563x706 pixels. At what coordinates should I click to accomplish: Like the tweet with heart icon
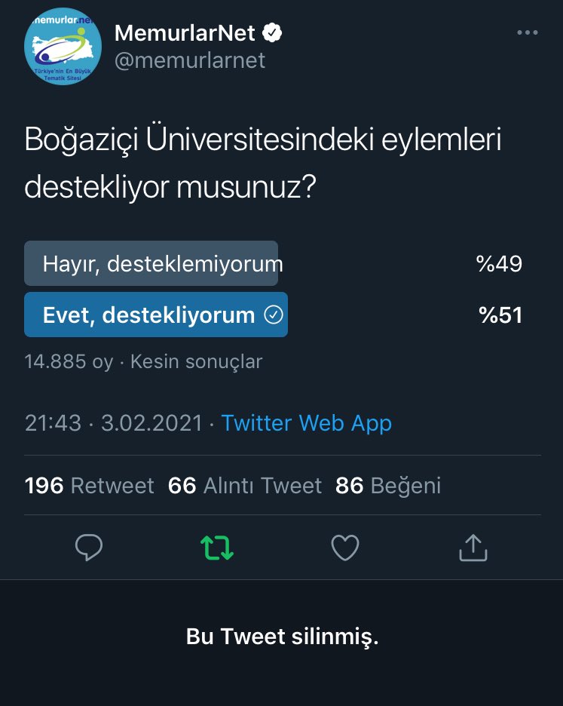tap(345, 548)
